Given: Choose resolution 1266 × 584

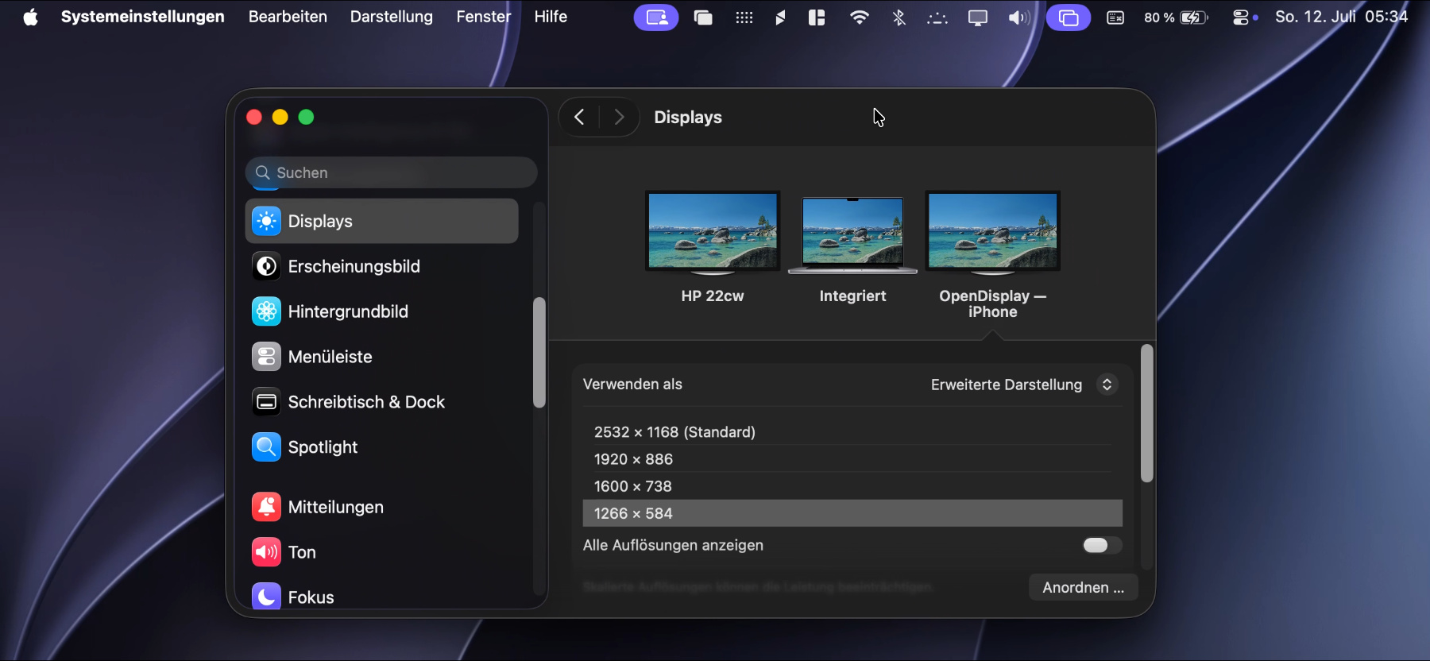Looking at the screenshot, I should tap(852, 513).
